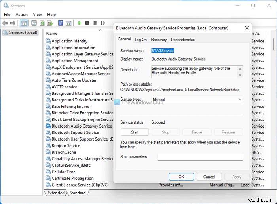Screen dimensions: 277x204
Task: Click the Stop button in dialog
Action: [x=166, y=132]
